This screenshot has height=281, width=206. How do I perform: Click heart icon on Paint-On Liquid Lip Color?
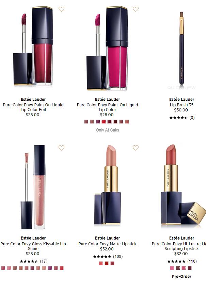click(x=136, y=9)
